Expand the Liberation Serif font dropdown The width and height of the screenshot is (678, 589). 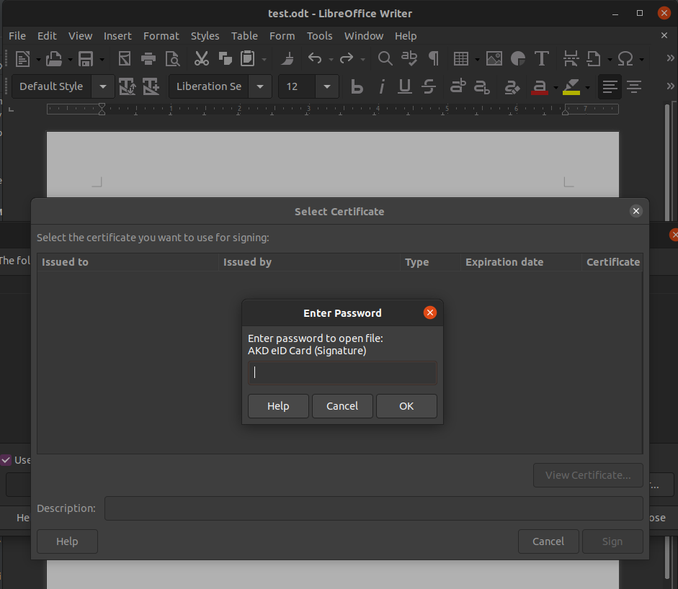260,86
